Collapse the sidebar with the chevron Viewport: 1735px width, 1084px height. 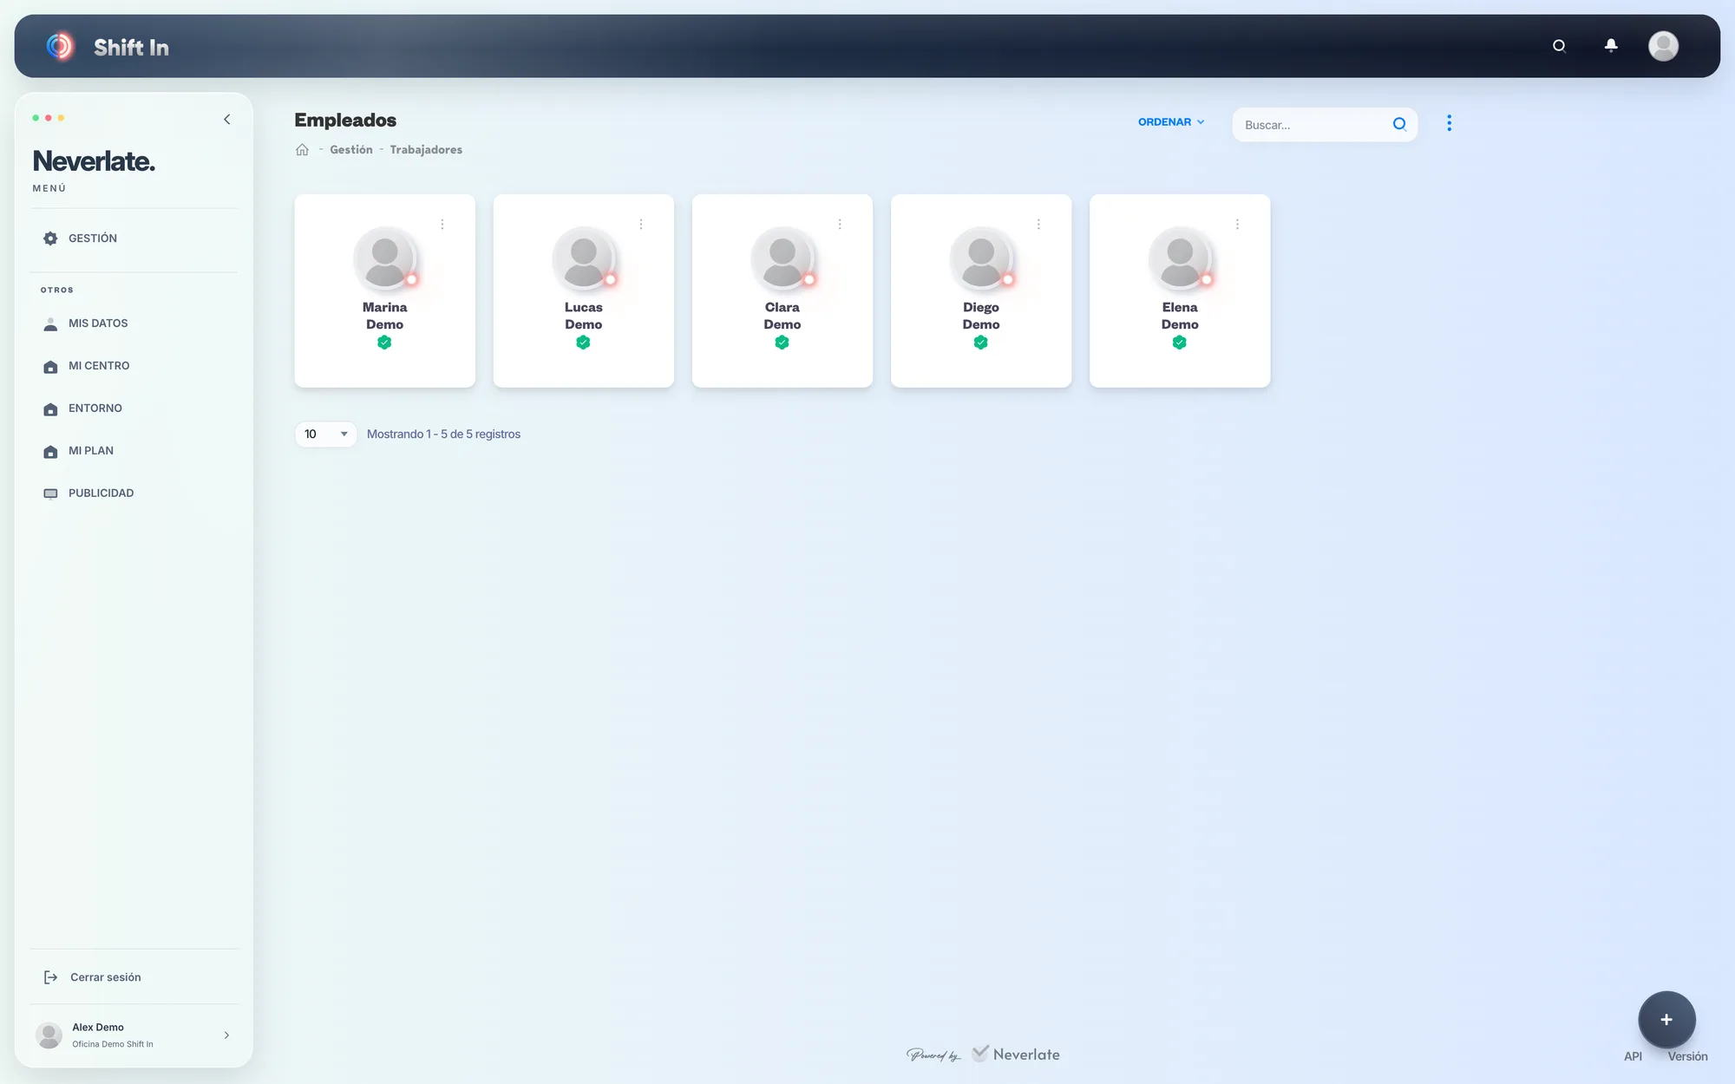point(227,120)
